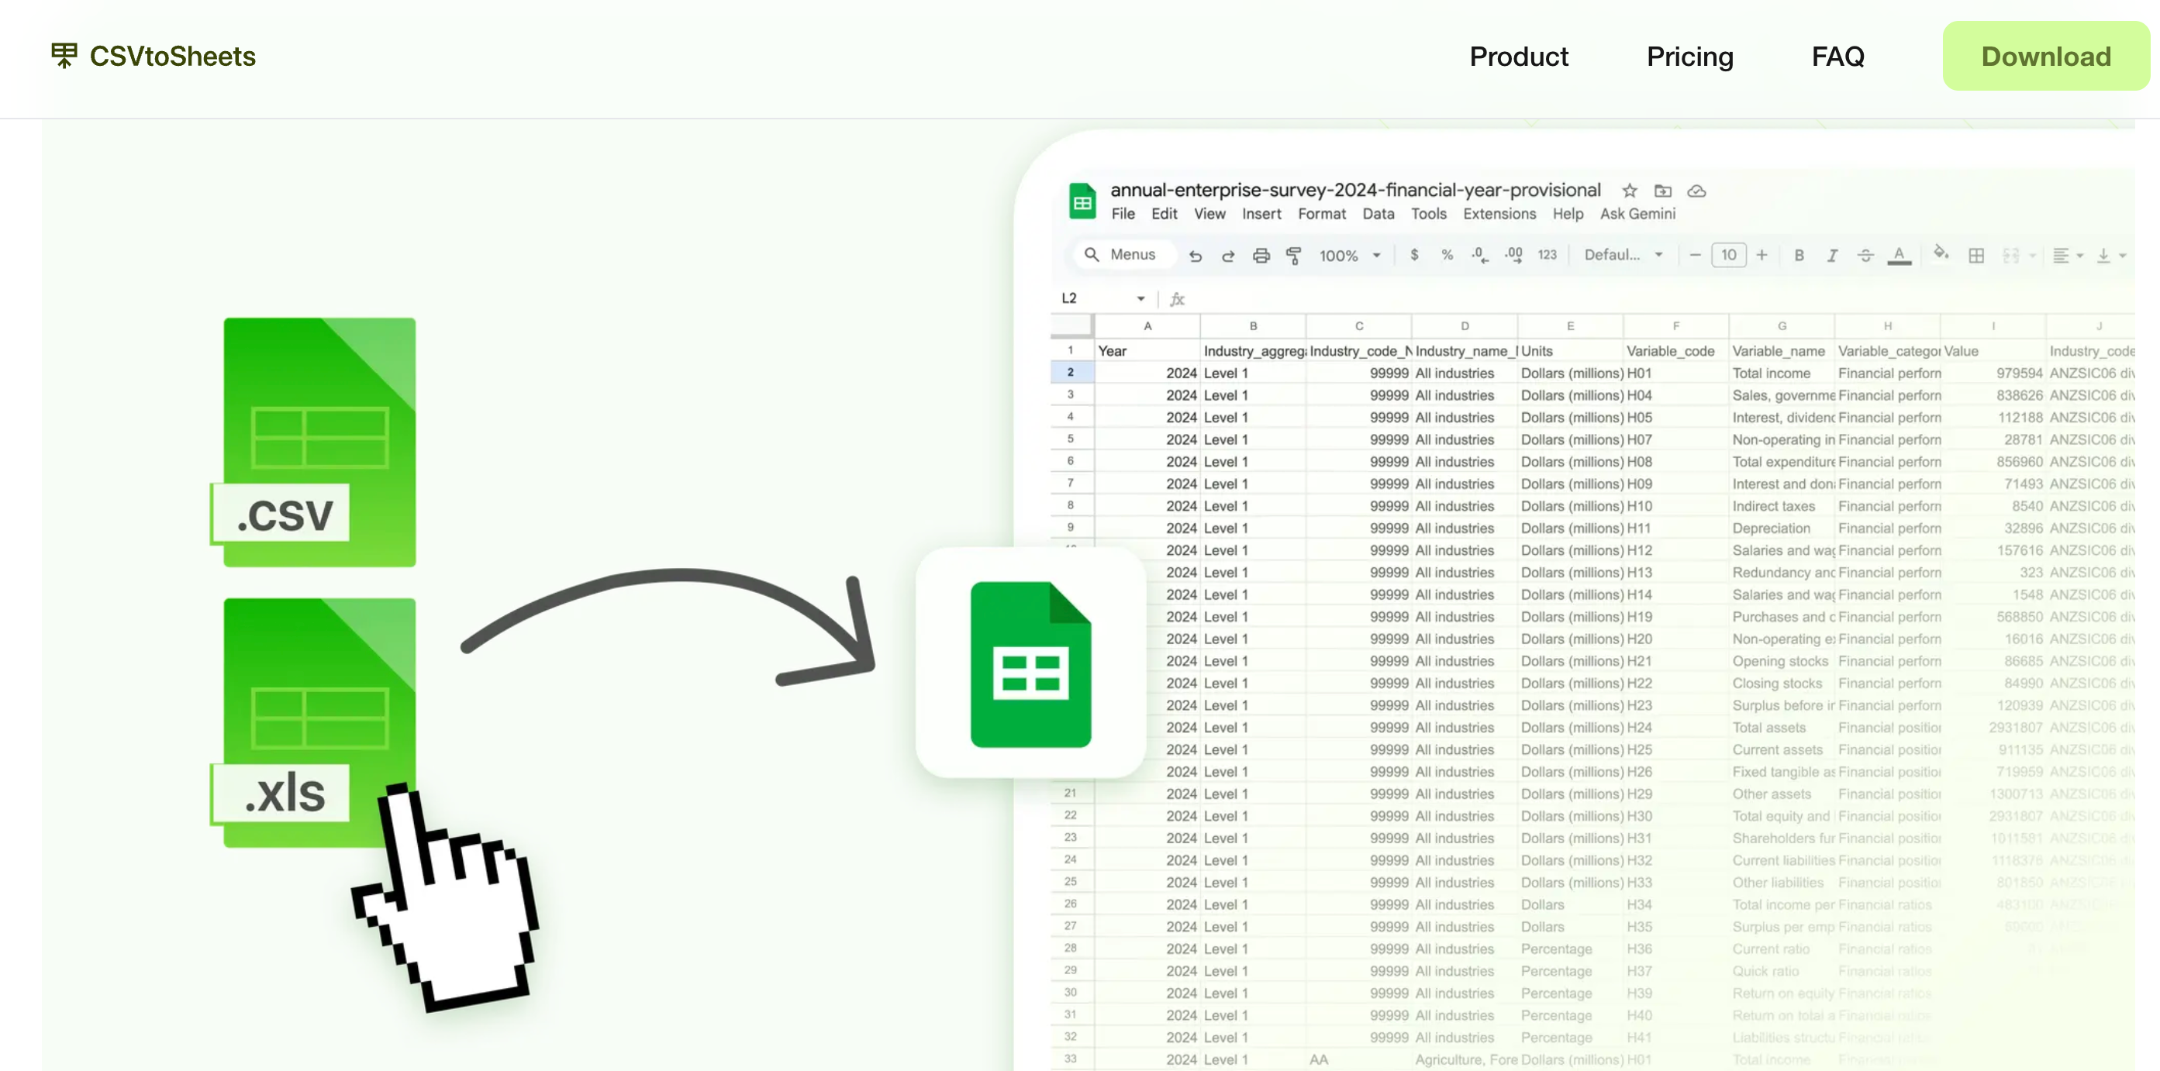
Task: Click the print icon in Sheets toolbar
Action: tap(1261, 255)
